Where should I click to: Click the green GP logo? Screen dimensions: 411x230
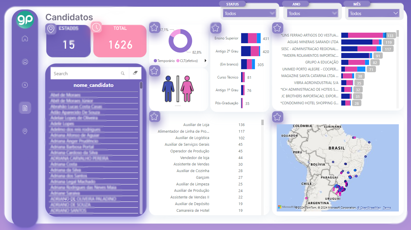pyautogui.click(x=25, y=20)
